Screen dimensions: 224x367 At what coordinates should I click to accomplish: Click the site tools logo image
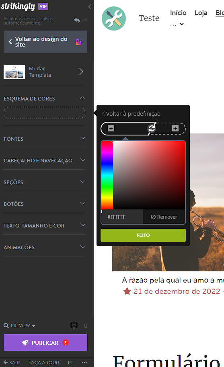pyautogui.click(x=114, y=18)
